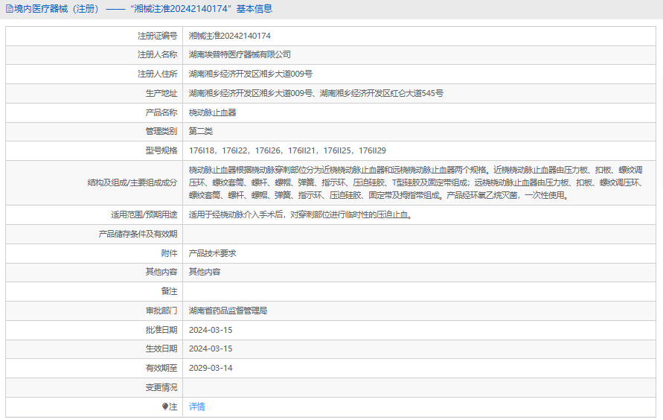Select the 第二类 management category value
This screenshot has width=663, height=420.
(201, 132)
